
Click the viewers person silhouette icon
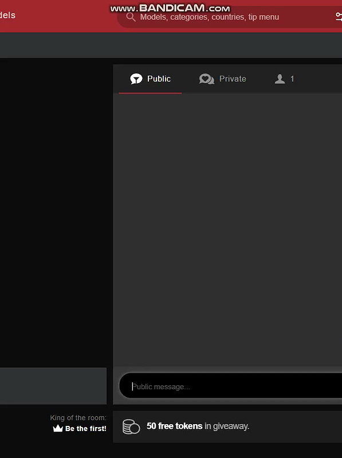pos(280,79)
